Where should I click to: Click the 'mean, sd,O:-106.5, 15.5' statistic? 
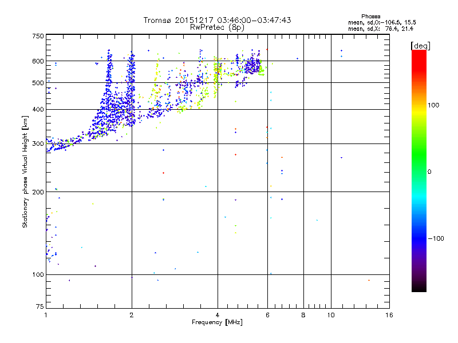[382, 22]
